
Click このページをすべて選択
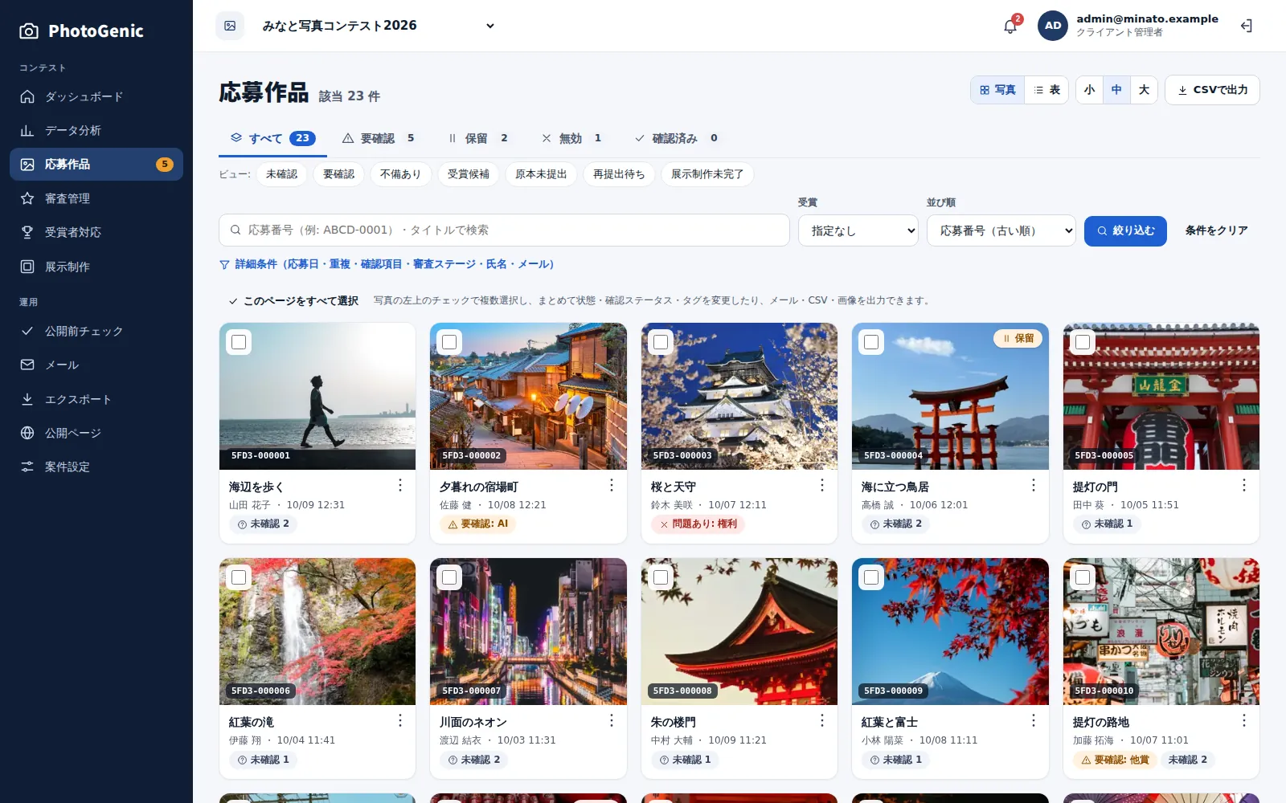[293, 300]
